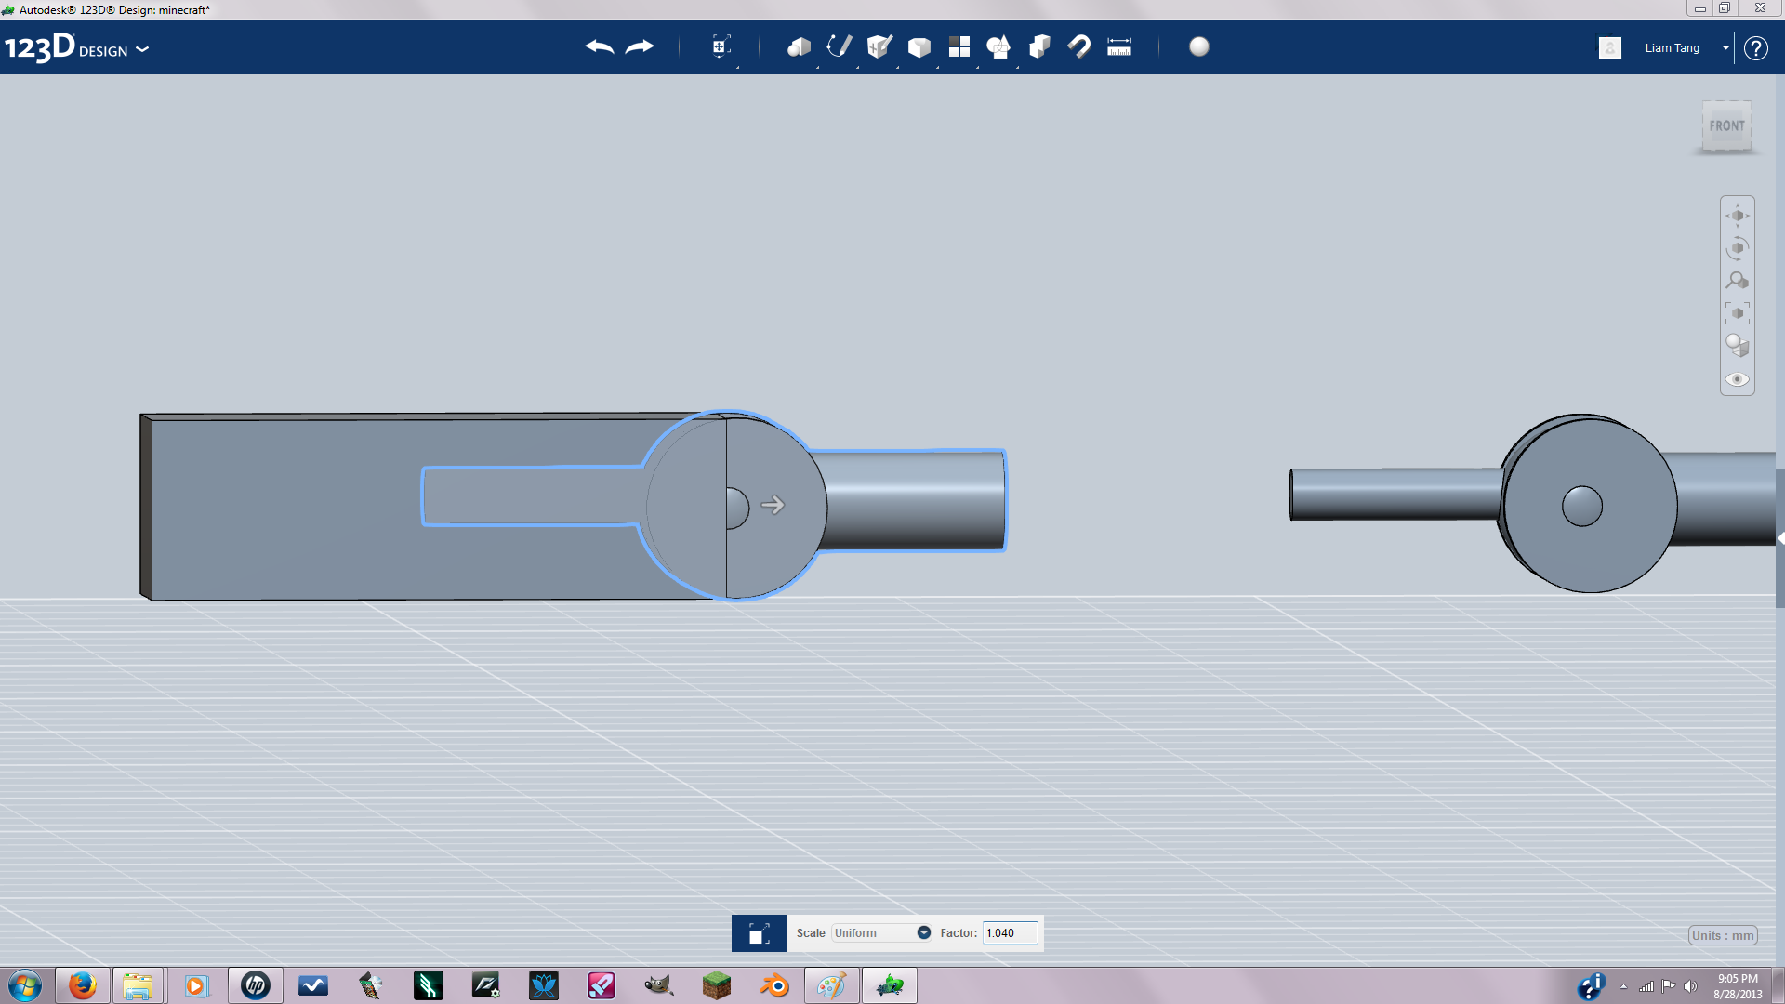Select the Zoom navigation tool
Viewport: 1785px width, 1004px height.
pyautogui.click(x=1738, y=281)
